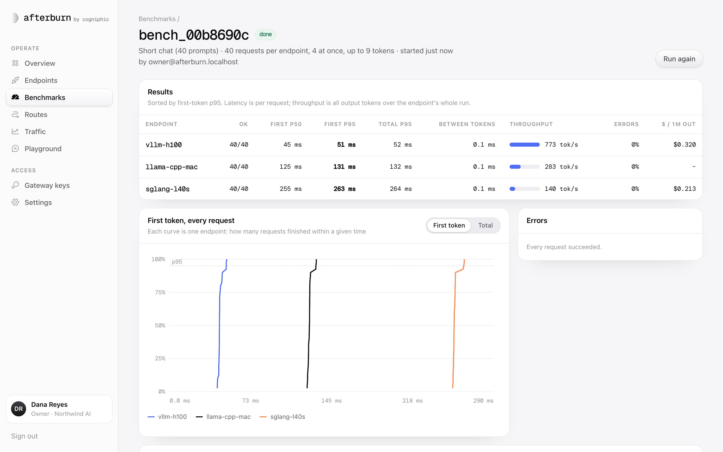The width and height of the screenshot is (723, 452).
Task: Open the Playground page
Action: tap(59, 148)
